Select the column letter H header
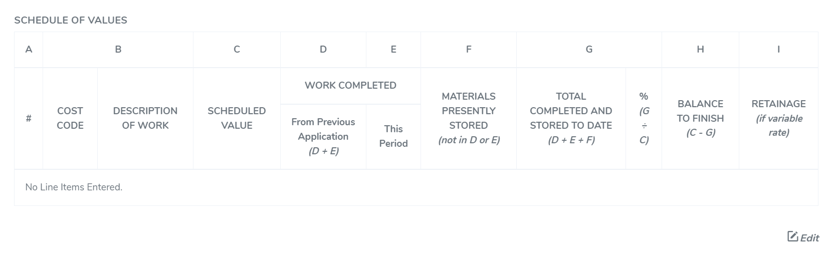830x263 pixels. (x=700, y=49)
